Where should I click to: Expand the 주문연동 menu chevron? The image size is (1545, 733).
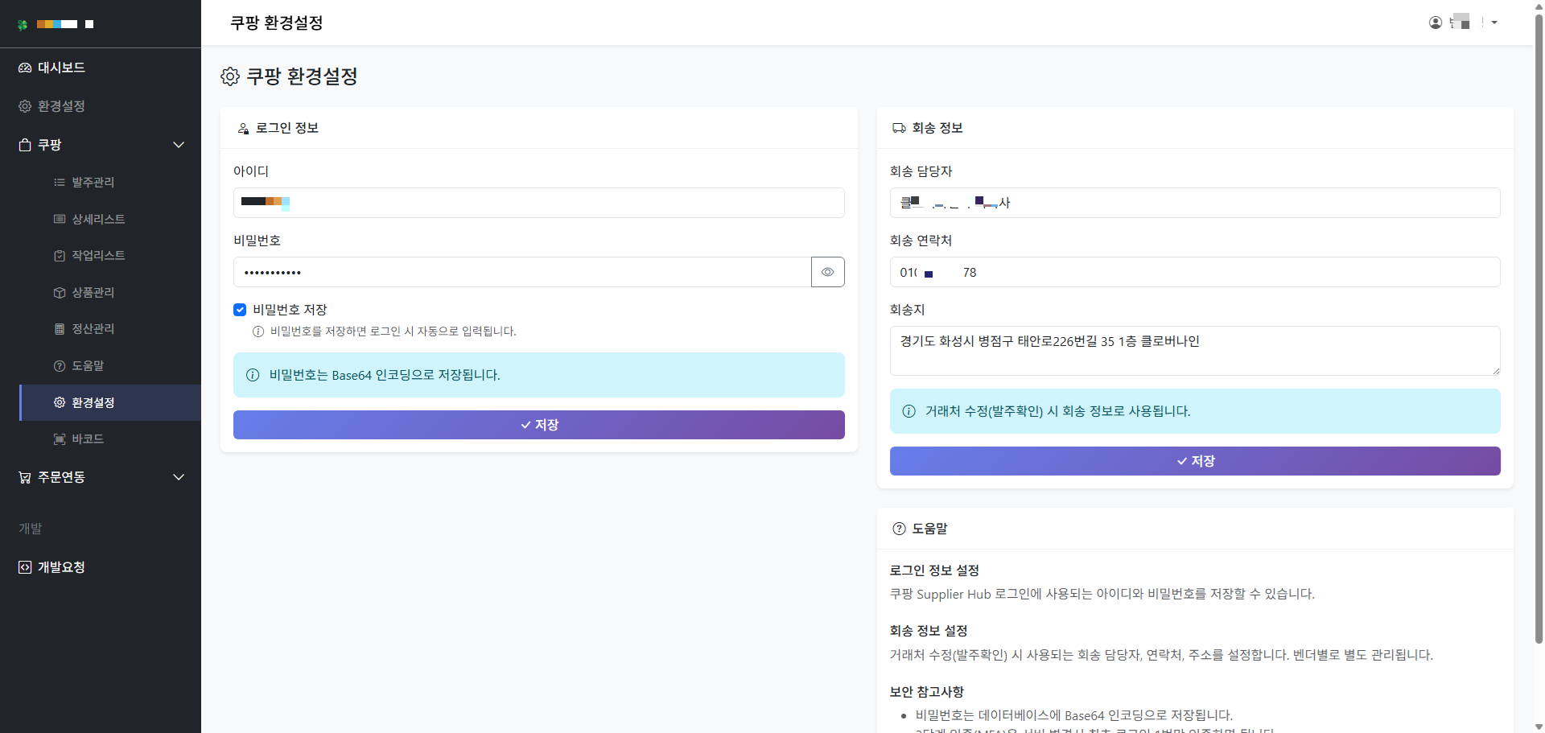pyautogui.click(x=179, y=477)
